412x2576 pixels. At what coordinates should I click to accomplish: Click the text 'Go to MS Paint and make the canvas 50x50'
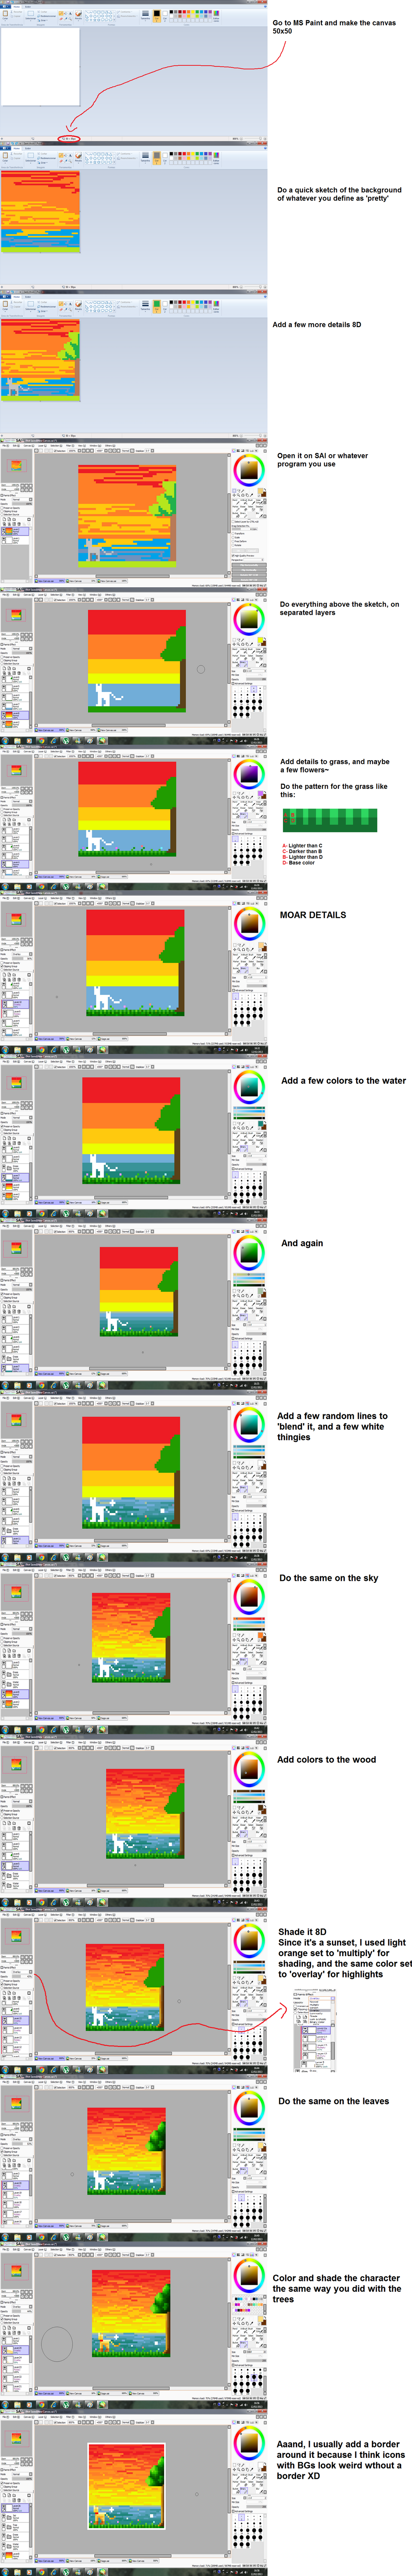coord(334,27)
